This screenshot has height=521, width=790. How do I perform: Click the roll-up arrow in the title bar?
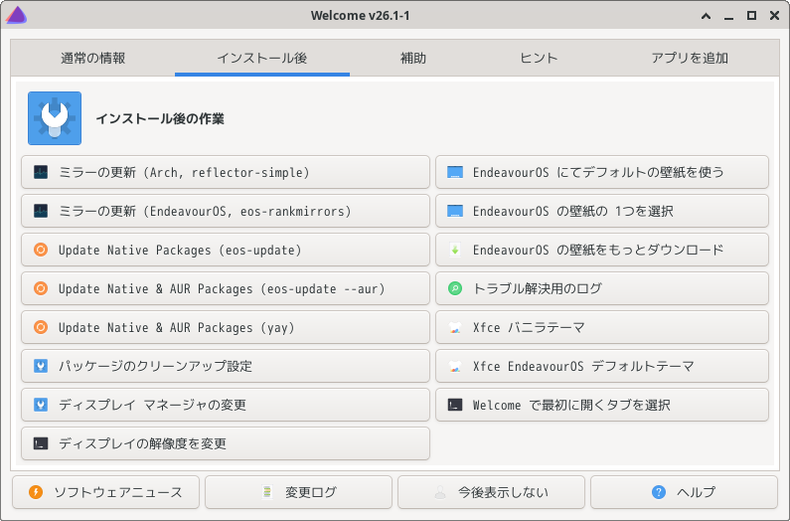706,16
